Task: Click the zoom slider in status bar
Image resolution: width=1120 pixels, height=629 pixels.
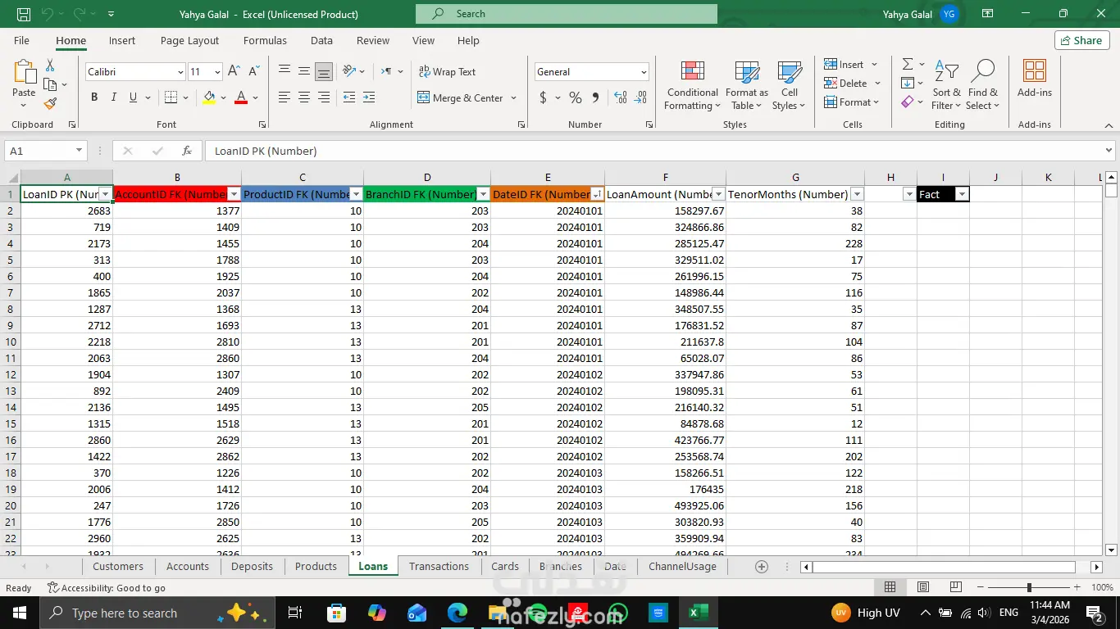Action: point(1029,587)
